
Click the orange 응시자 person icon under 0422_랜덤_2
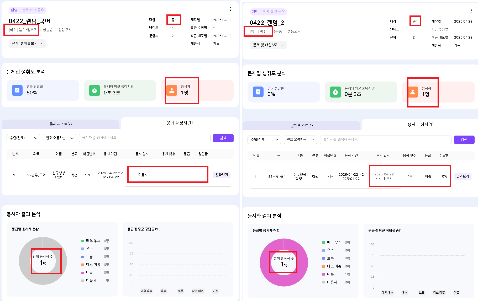point(413,92)
